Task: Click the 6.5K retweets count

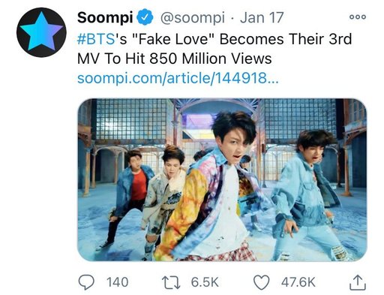Action: [x=205, y=282]
